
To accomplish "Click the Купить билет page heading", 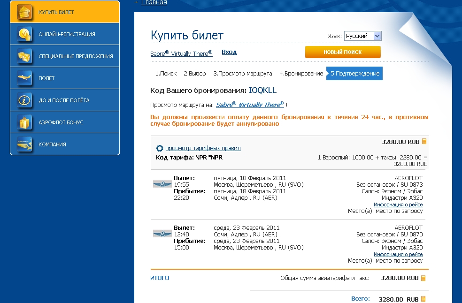I will (187, 35).
